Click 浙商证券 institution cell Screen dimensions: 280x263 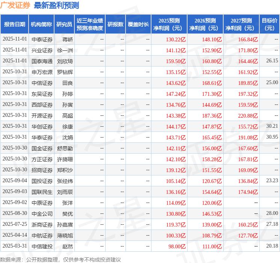pyautogui.click(x=42, y=225)
